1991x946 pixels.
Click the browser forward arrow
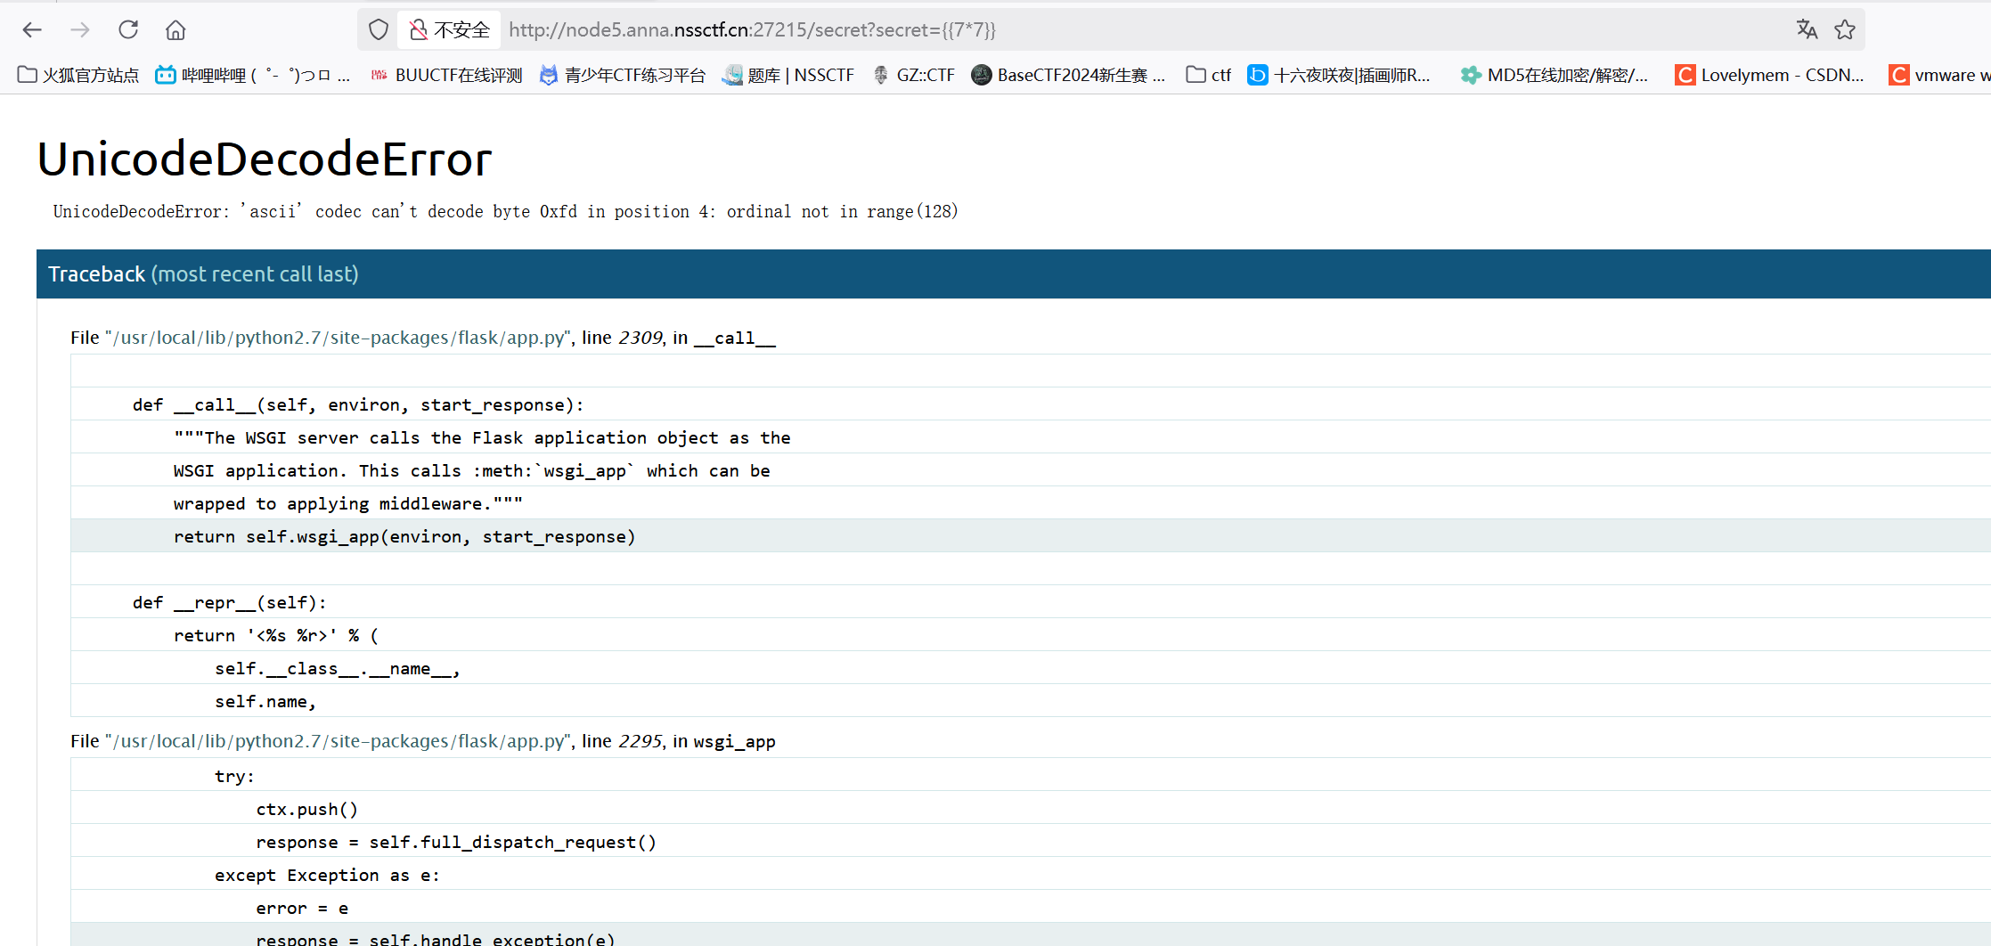pyautogui.click(x=80, y=29)
